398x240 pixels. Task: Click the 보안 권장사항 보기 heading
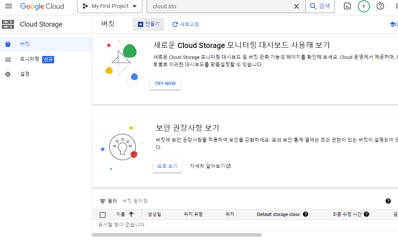tap(187, 127)
